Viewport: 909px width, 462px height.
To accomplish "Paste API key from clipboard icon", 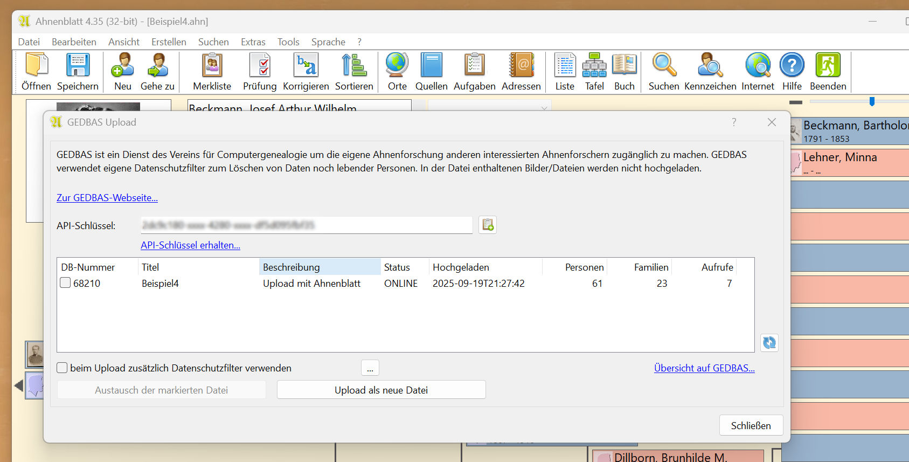I will tap(488, 225).
